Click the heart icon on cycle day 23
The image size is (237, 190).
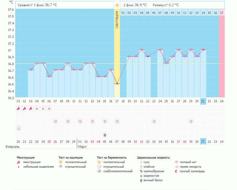pyautogui.click(x=154, y=121)
